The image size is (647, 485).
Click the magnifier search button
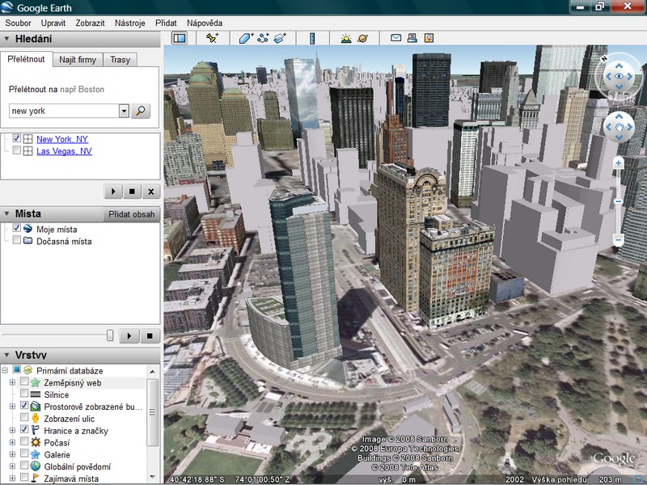(141, 111)
